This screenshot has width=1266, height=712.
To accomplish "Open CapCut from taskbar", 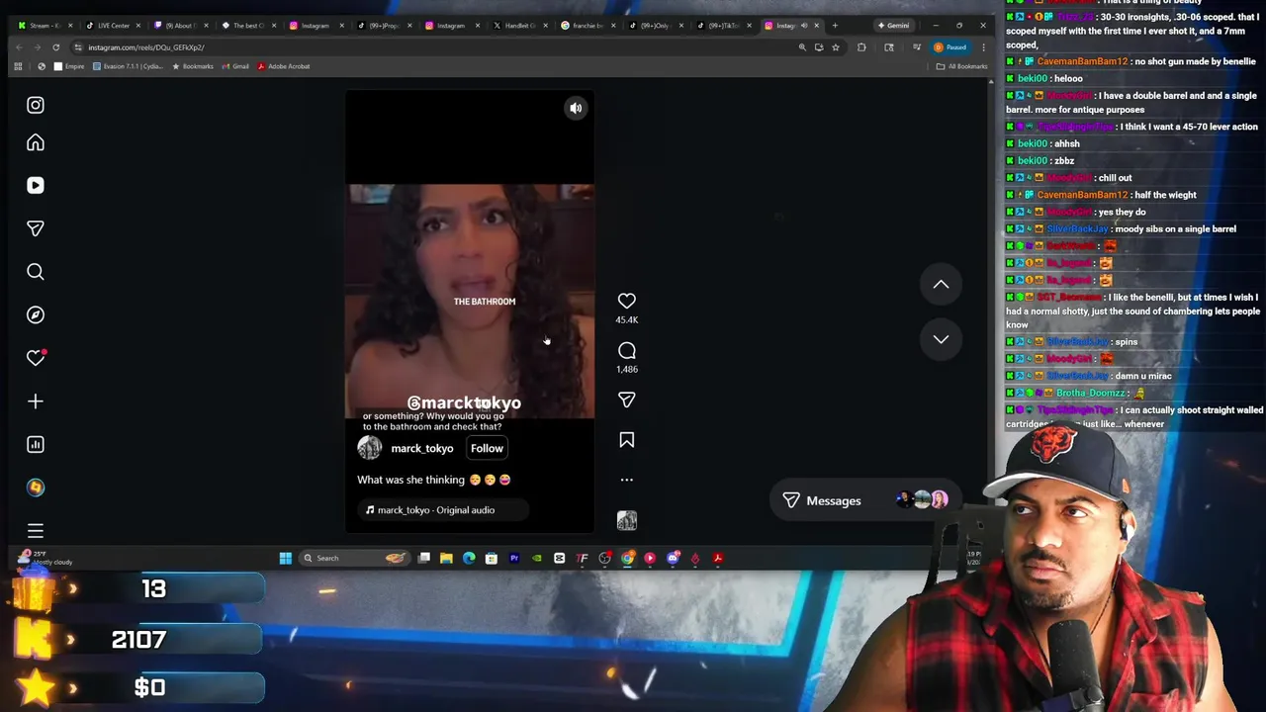I will (x=560, y=558).
